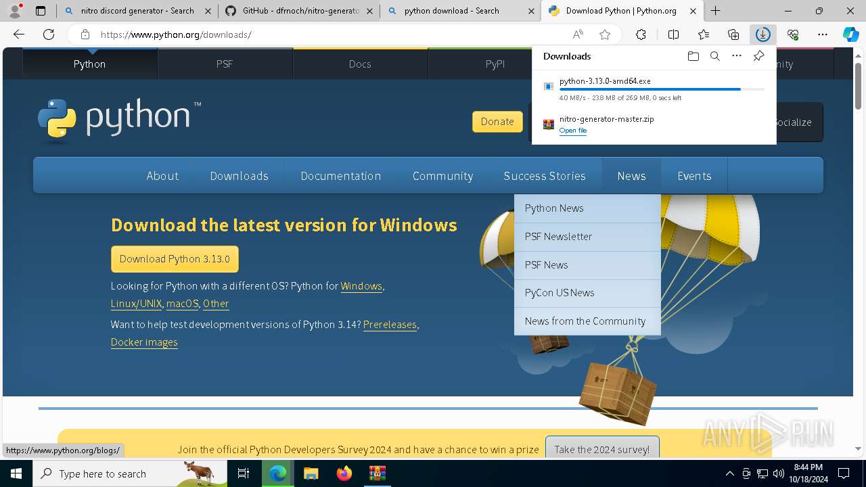
Task: Click taskbar search box
Action: 130,473
